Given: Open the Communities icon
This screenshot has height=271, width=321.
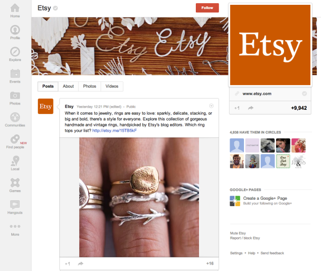Looking at the screenshot, I should point(15,117).
